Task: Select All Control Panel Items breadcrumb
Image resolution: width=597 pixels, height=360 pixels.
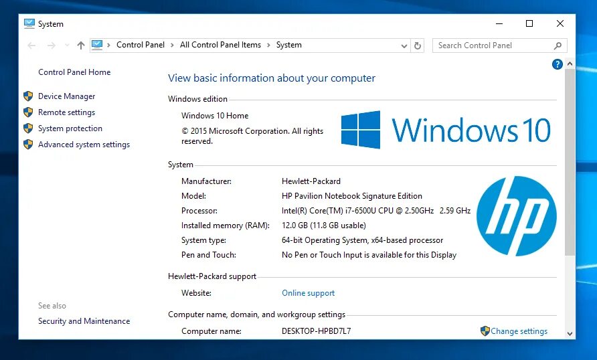Action: pos(220,45)
